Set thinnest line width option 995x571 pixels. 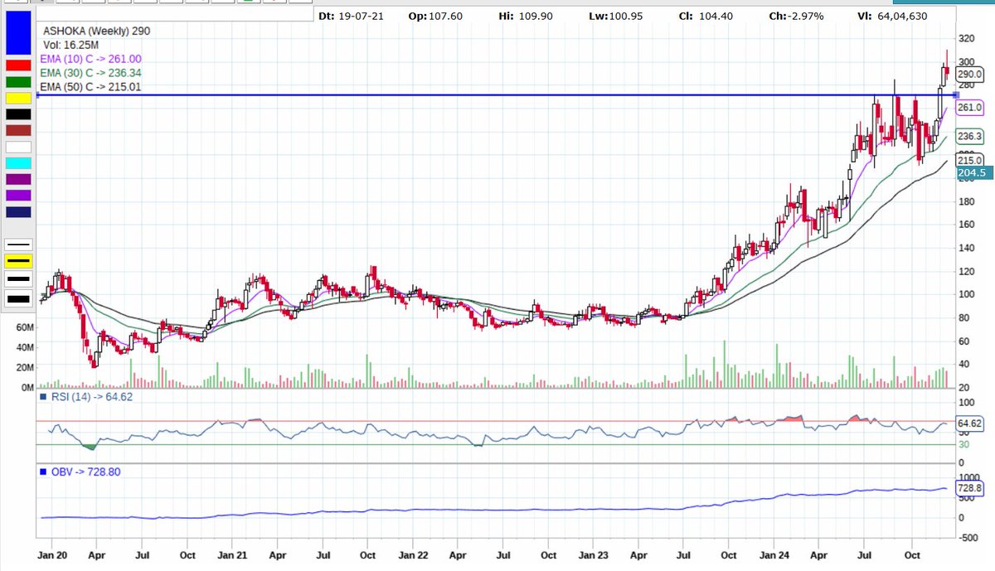pos(18,244)
